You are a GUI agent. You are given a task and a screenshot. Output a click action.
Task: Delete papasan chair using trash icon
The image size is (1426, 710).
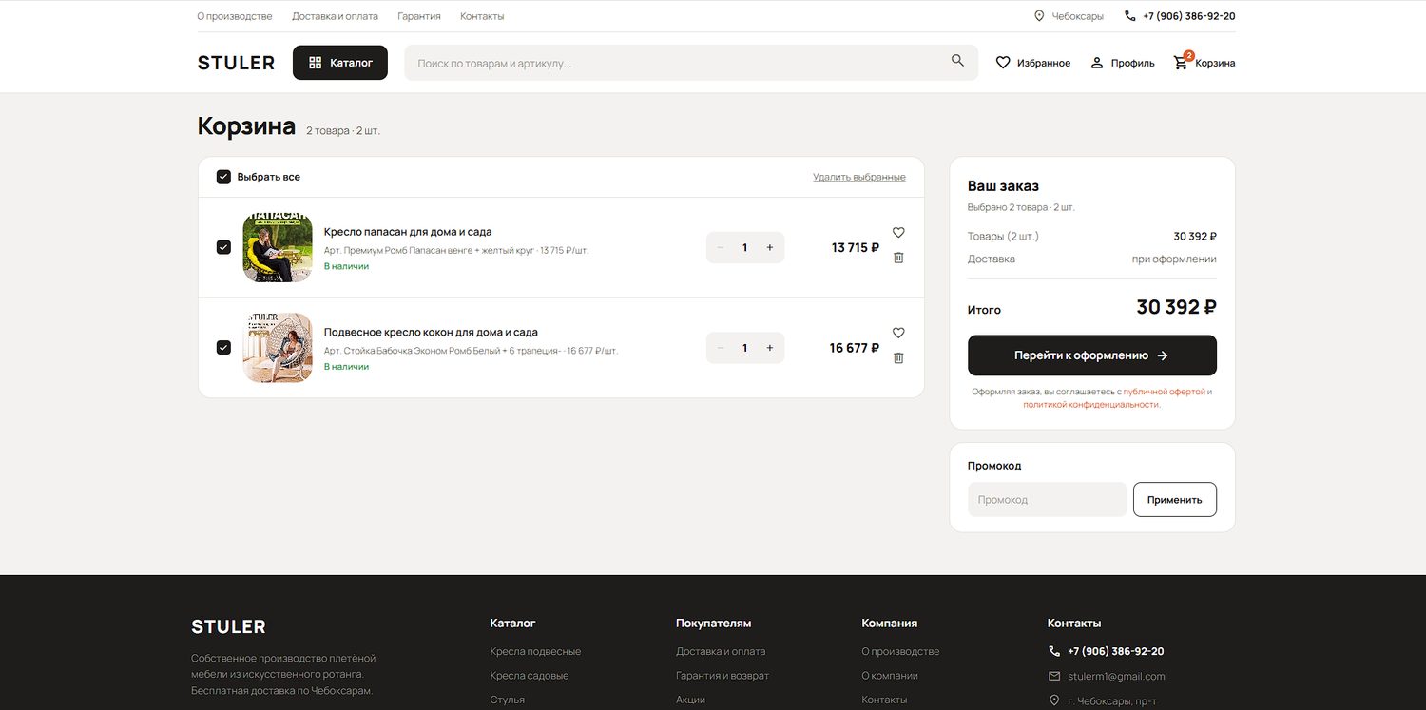898,258
